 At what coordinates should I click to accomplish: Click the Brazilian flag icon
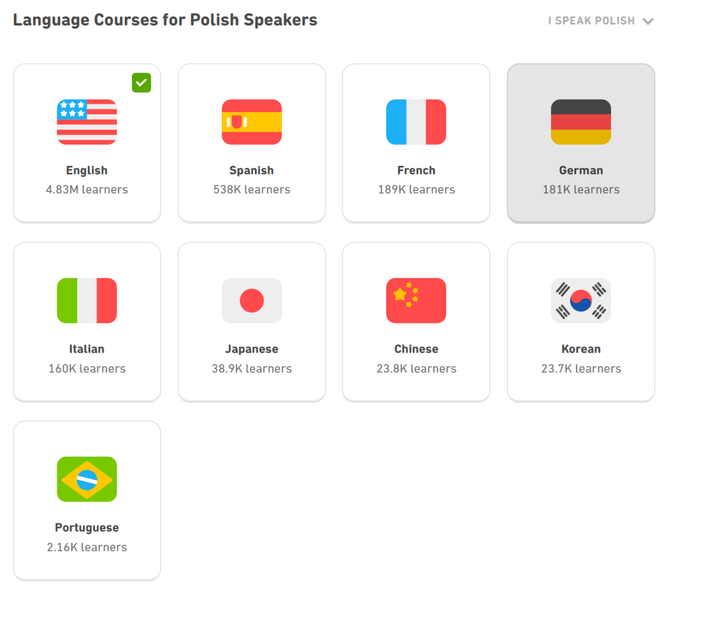point(86,479)
